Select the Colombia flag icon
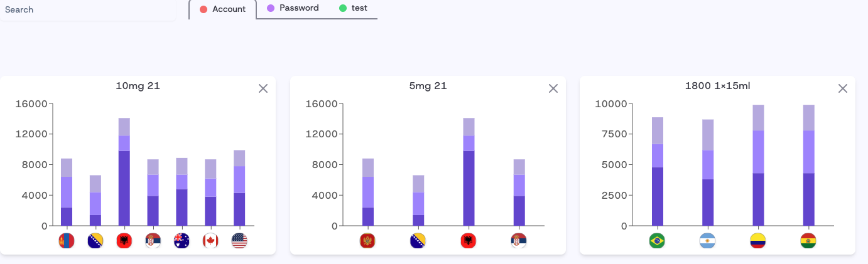Screen dimensions: 868x264 pyautogui.click(x=758, y=241)
